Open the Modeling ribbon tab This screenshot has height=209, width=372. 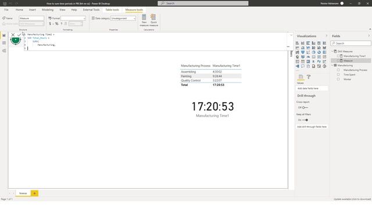[x=48, y=10]
